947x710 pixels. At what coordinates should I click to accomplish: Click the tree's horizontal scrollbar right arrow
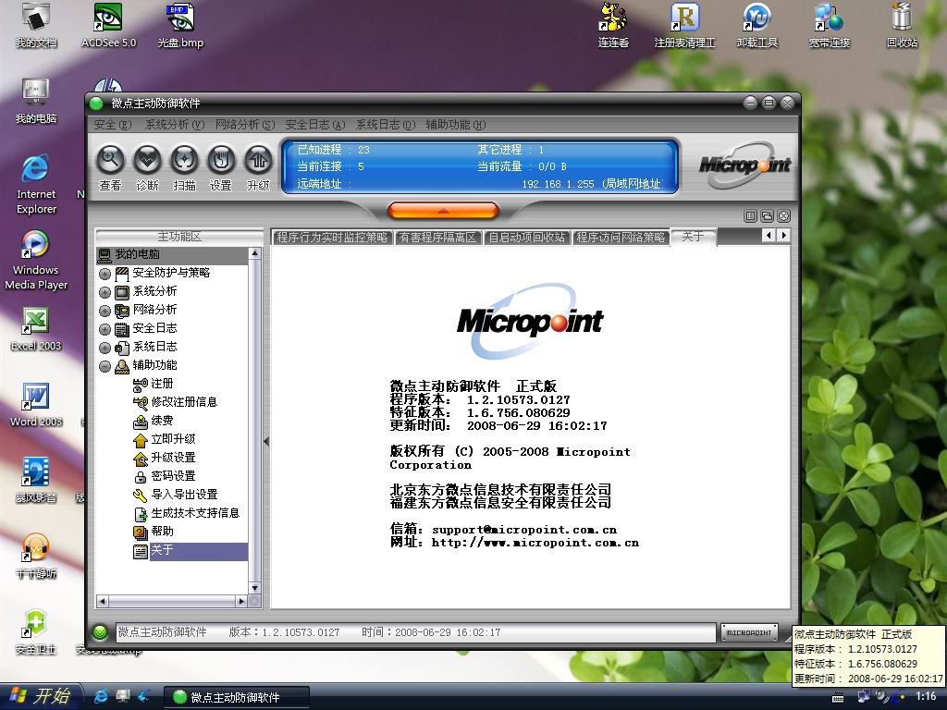(241, 601)
